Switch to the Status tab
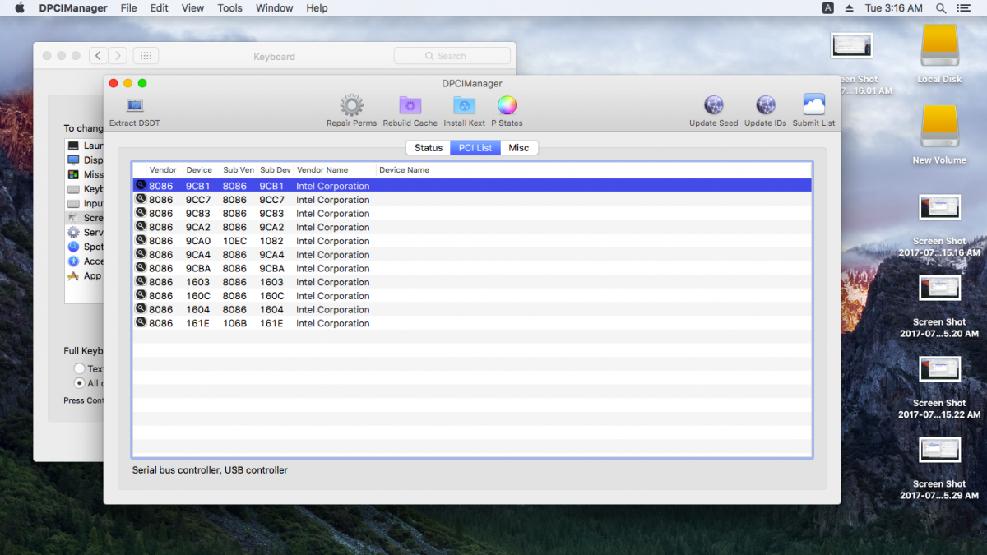 click(429, 148)
